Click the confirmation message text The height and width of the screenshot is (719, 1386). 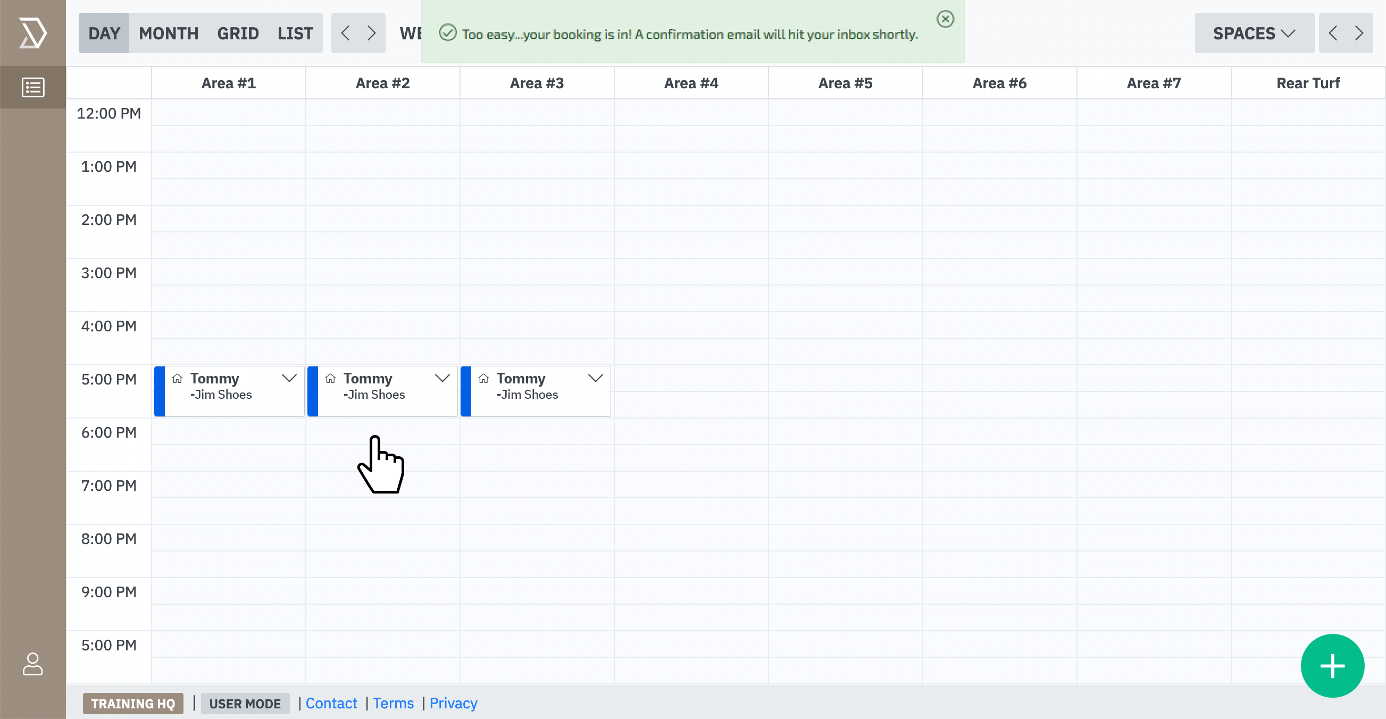click(690, 35)
